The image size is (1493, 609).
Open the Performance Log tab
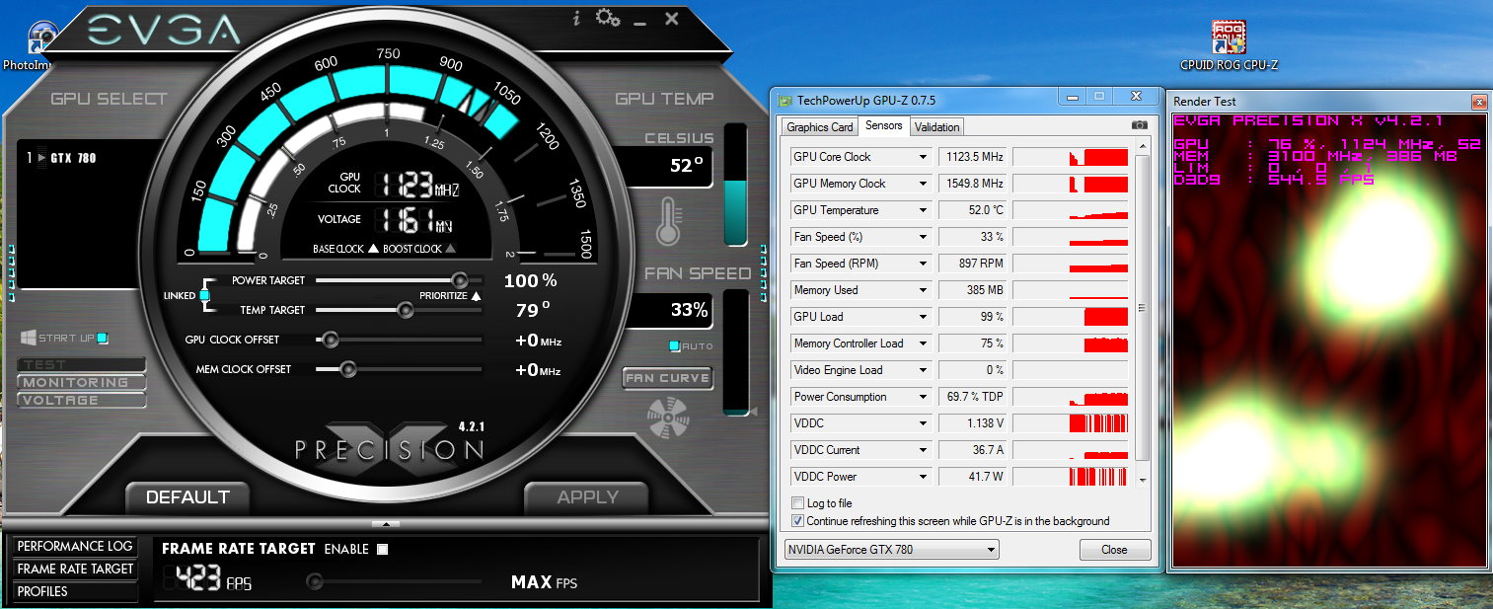pos(75,546)
